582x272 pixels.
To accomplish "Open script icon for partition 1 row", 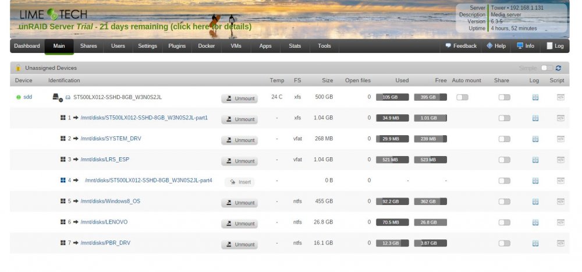I will pyautogui.click(x=560, y=118).
